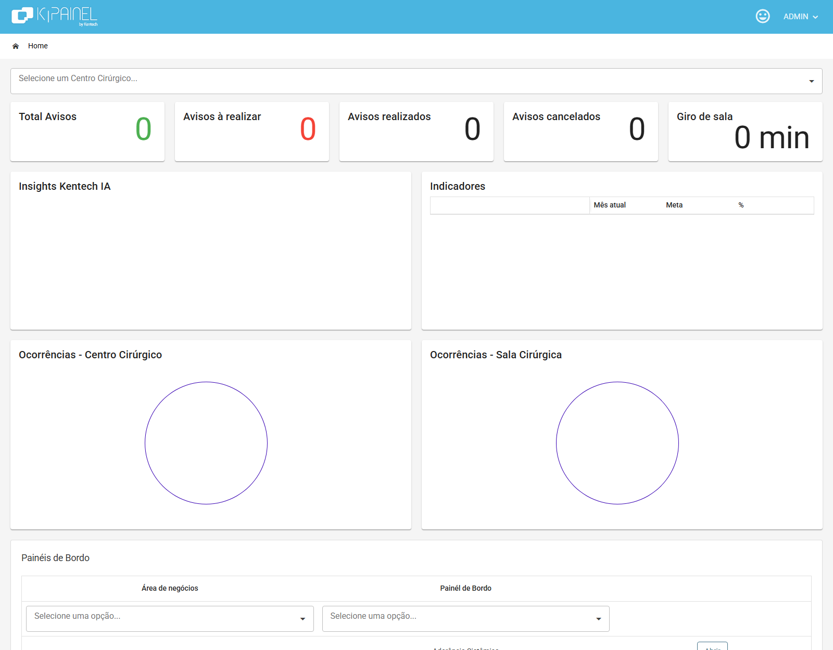Screen dimensions: 833x650
Task: Click the Avisos realizados card
Action: (x=416, y=132)
